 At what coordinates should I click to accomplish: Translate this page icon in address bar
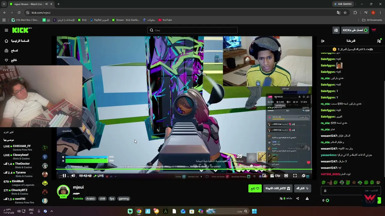[339, 13]
